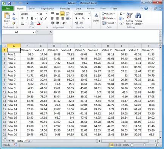This screenshot has width=164, height=149.
Task: Click the Copy icon
Action: tap(14, 19)
